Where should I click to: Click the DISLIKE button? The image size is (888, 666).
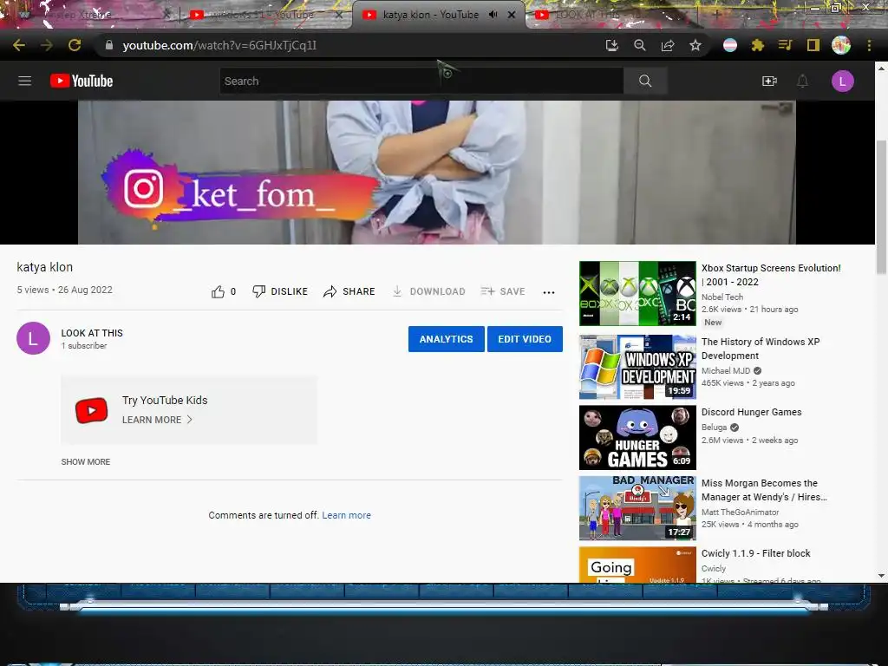(280, 291)
